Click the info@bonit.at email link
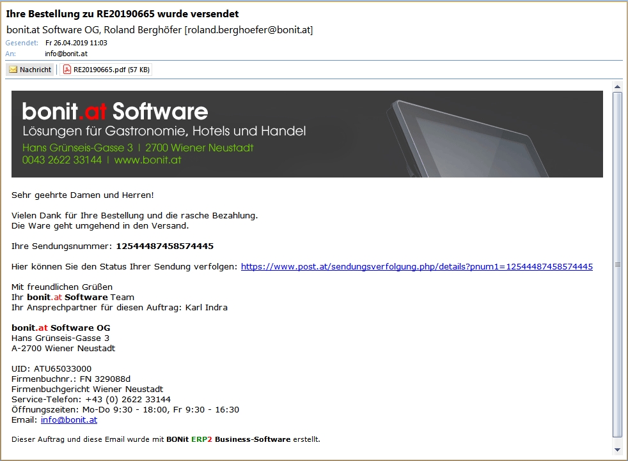The width and height of the screenshot is (628, 461). [x=69, y=420]
